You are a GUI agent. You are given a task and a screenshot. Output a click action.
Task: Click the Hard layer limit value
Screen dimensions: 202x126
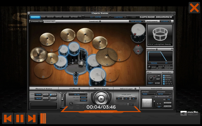134,99
